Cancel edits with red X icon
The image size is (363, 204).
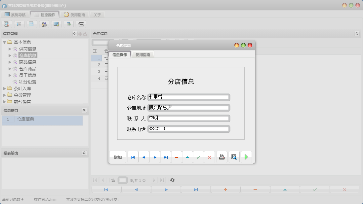[x=209, y=157]
